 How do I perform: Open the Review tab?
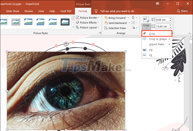pyautogui.click(x=29, y=11)
